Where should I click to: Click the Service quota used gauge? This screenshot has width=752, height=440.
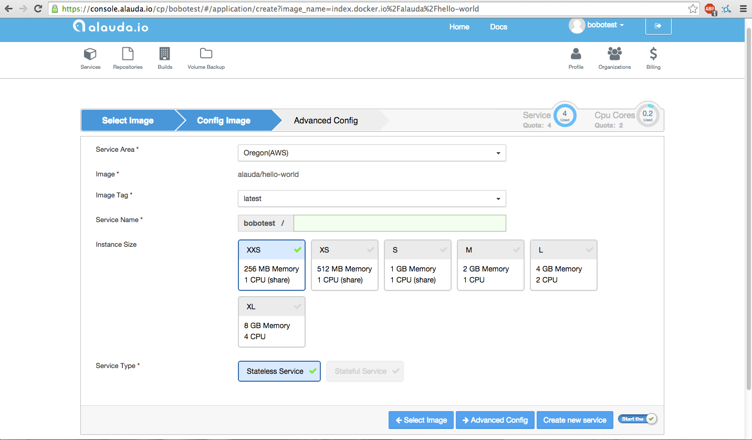[565, 116]
